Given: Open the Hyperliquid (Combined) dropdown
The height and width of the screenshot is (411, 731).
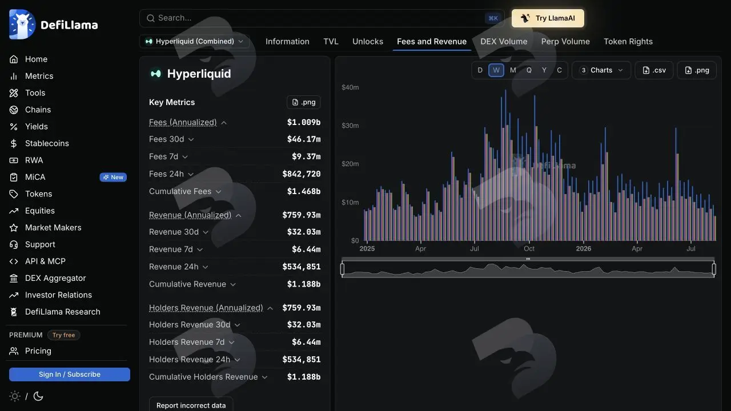Looking at the screenshot, I should point(194,41).
